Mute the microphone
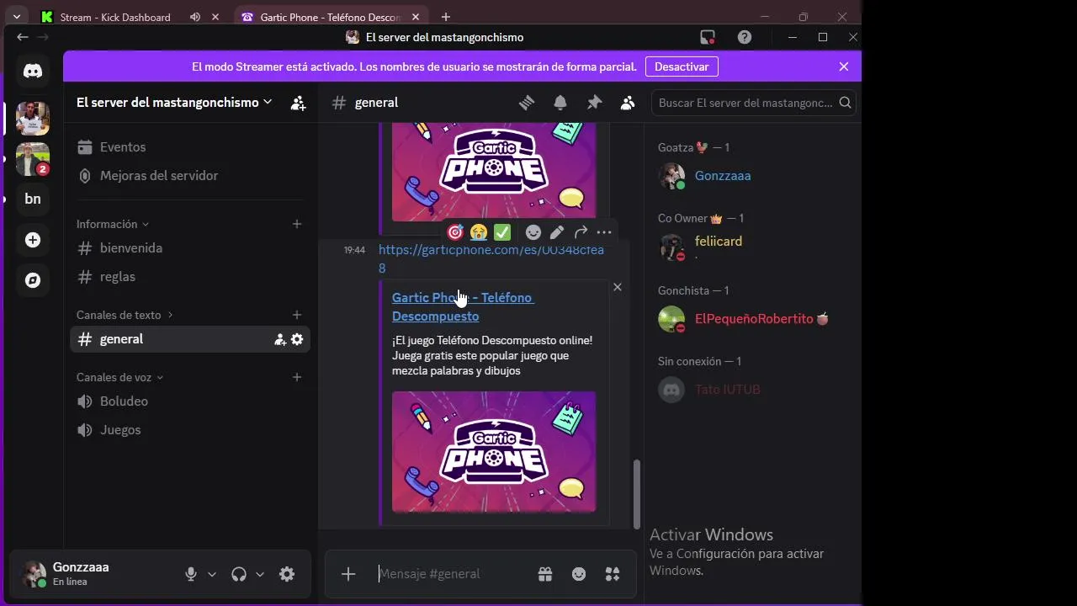This screenshot has width=1077, height=606. pyautogui.click(x=191, y=574)
